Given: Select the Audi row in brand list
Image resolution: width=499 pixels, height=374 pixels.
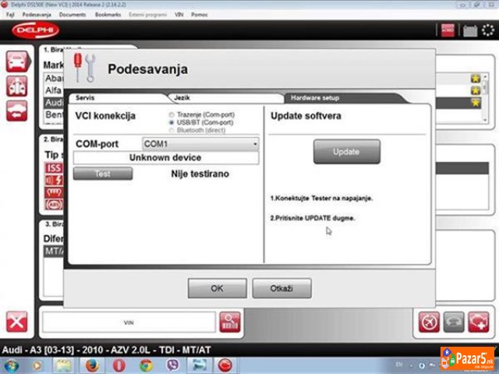Looking at the screenshot, I should [54, 102].
